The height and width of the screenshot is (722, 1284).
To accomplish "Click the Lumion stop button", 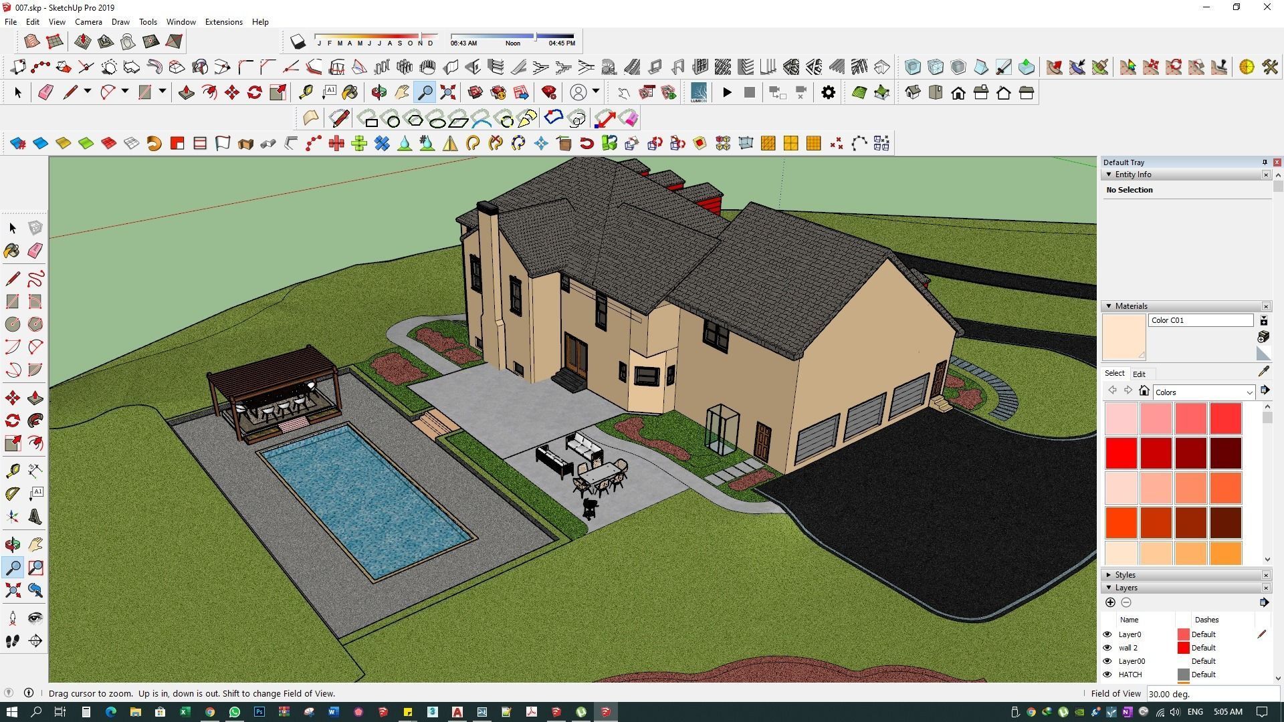I will pyautogui.click(x=750, y=92).
